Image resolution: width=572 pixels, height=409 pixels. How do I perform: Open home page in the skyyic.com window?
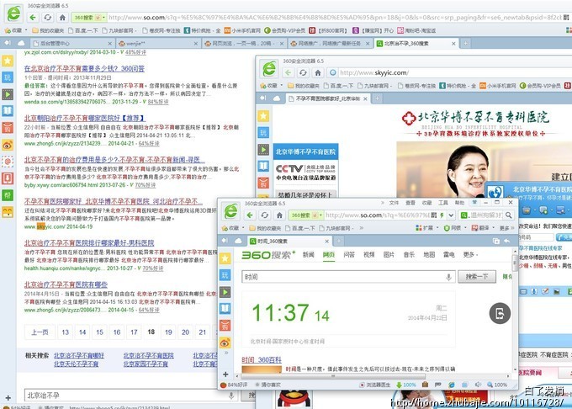tap(318, 72)
